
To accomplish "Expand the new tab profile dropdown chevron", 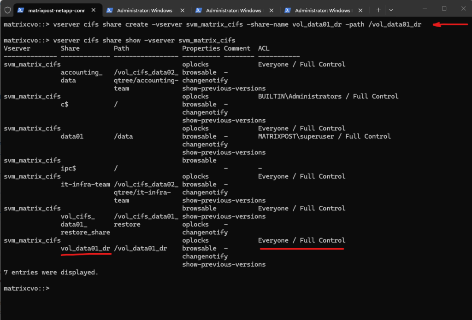I will [391, 10].
